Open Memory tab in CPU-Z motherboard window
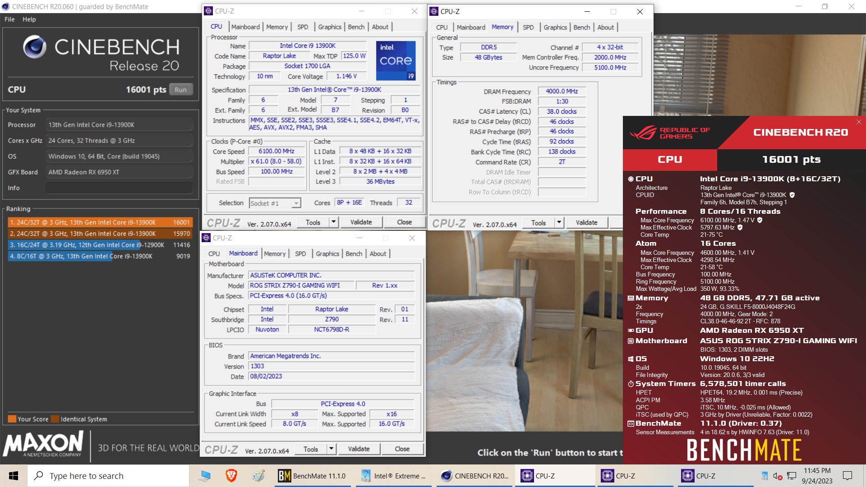The width and height of the screenshot is (866, 487). (275, 254)
